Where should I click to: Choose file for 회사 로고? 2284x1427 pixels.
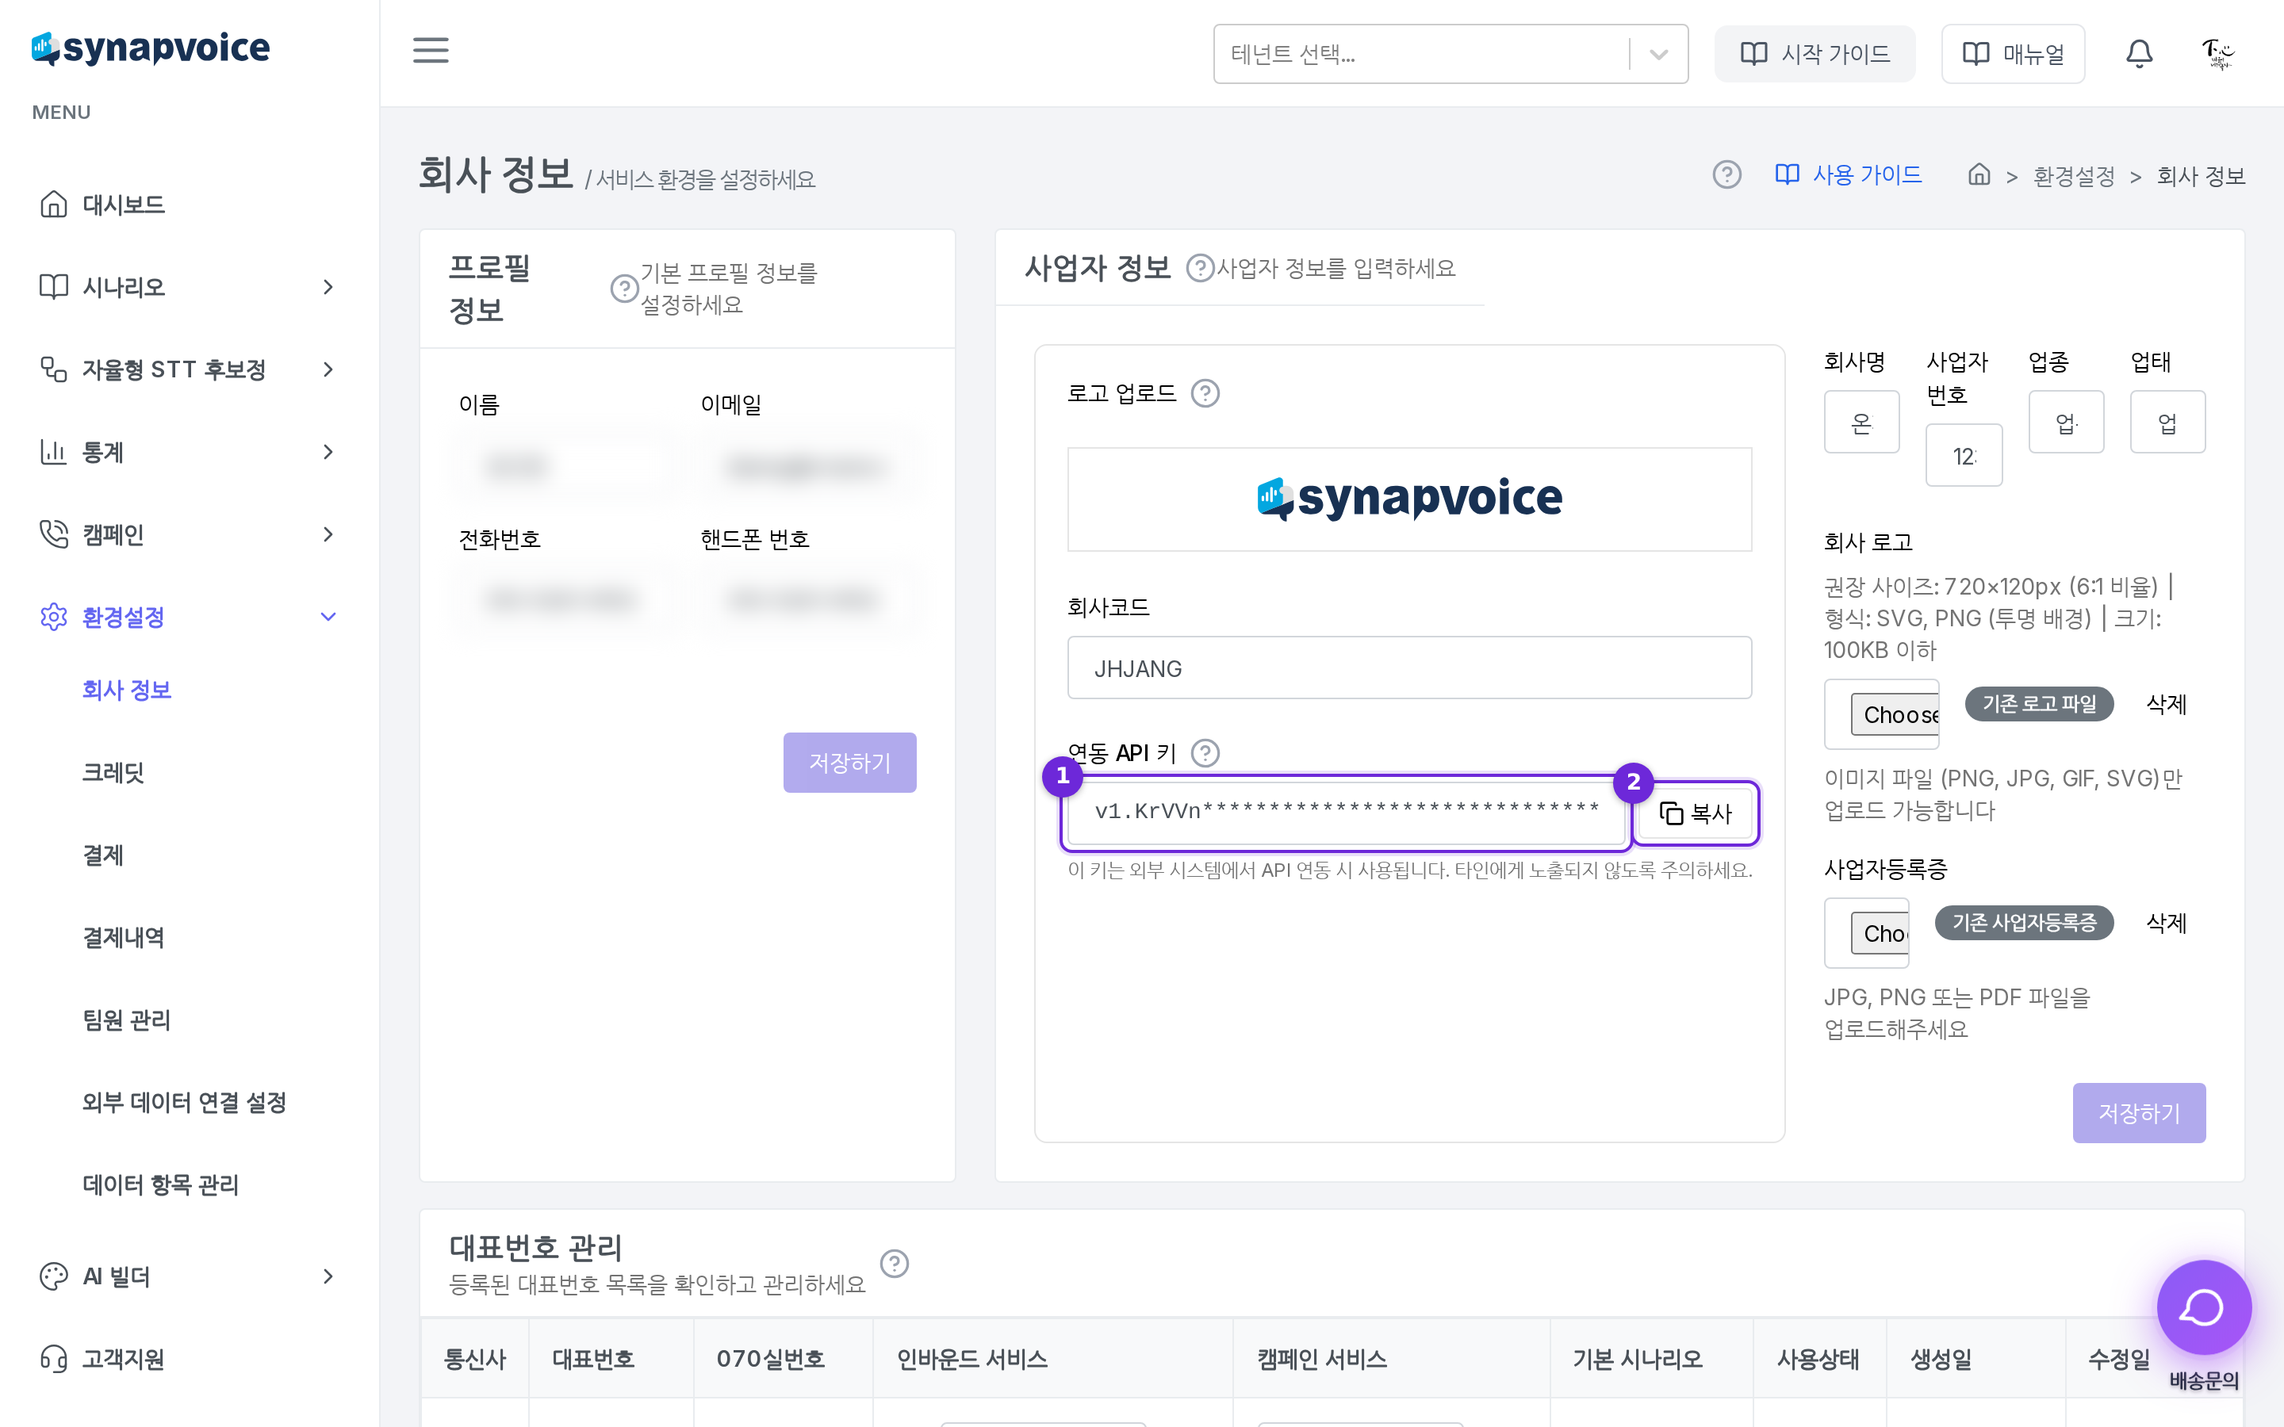click(1881, 714)
